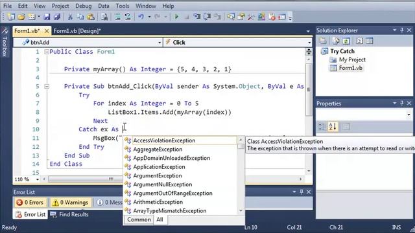Click the code editor horizontal scrollbar thumb
The image size is (415, 233).
pos(85,179)
